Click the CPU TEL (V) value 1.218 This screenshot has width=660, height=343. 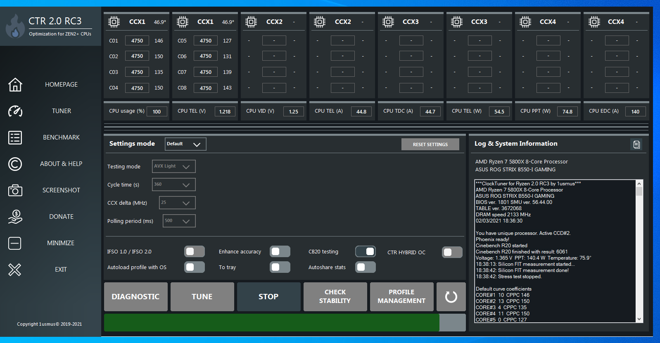(225, 111)
